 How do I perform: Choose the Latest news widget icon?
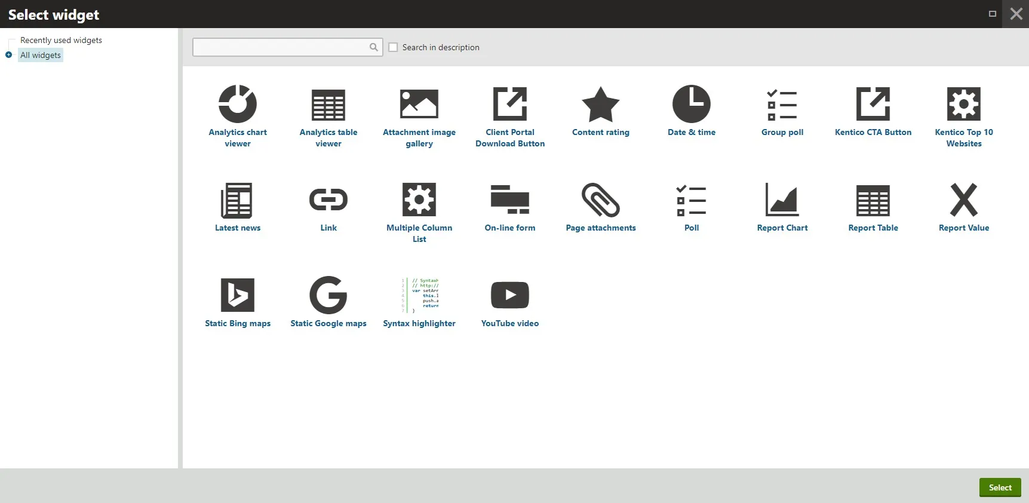(238, 200)
